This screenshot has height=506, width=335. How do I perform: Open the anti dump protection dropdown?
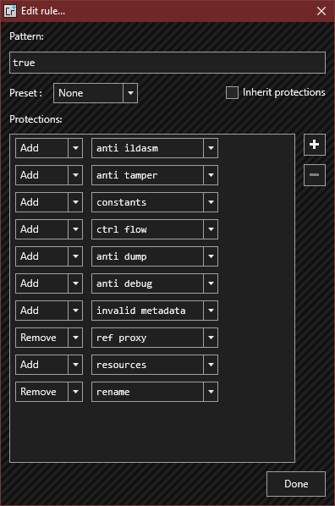click(x=155, y=256)
